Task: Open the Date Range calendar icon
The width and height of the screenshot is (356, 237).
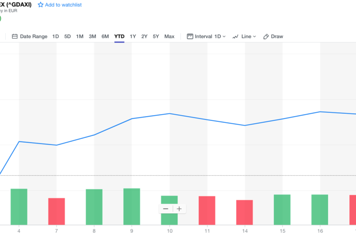Action: click(15, 36)
